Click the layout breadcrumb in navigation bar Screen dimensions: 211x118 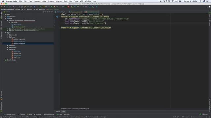point(42,10)
